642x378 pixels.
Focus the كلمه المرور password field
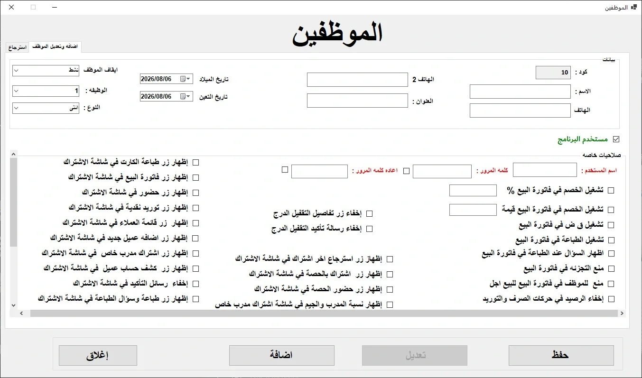442,172
